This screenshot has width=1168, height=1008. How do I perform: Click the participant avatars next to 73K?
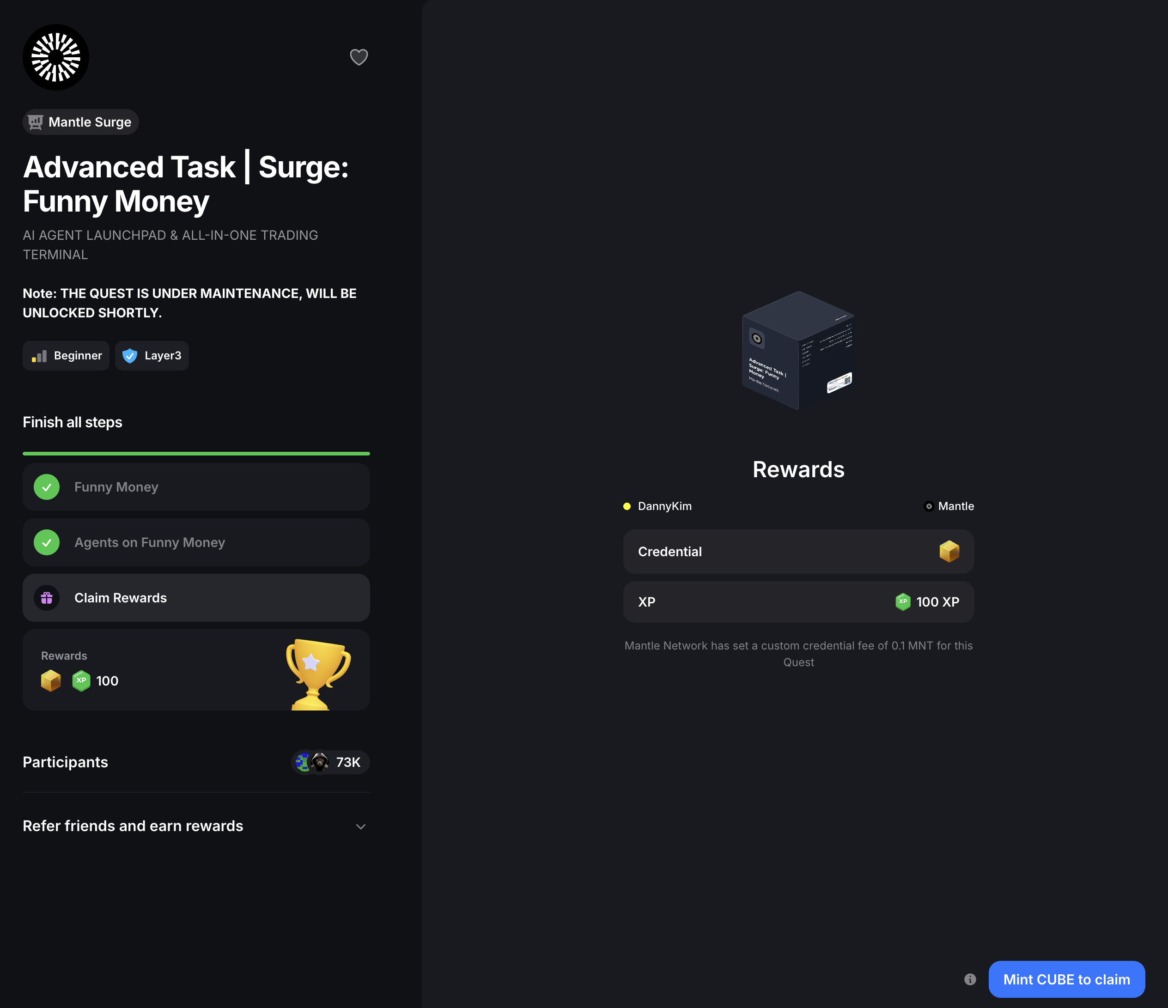click(312, 762)
